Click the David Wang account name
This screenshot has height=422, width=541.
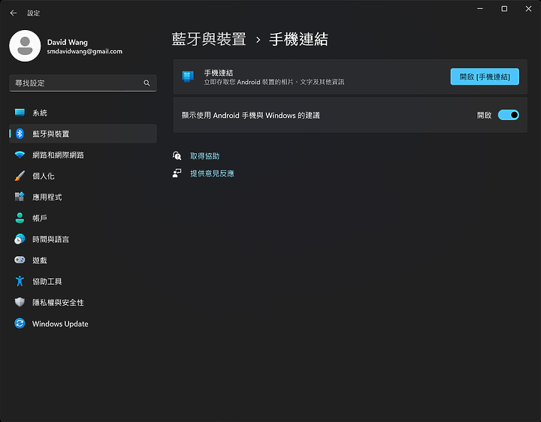pos(68,42)
